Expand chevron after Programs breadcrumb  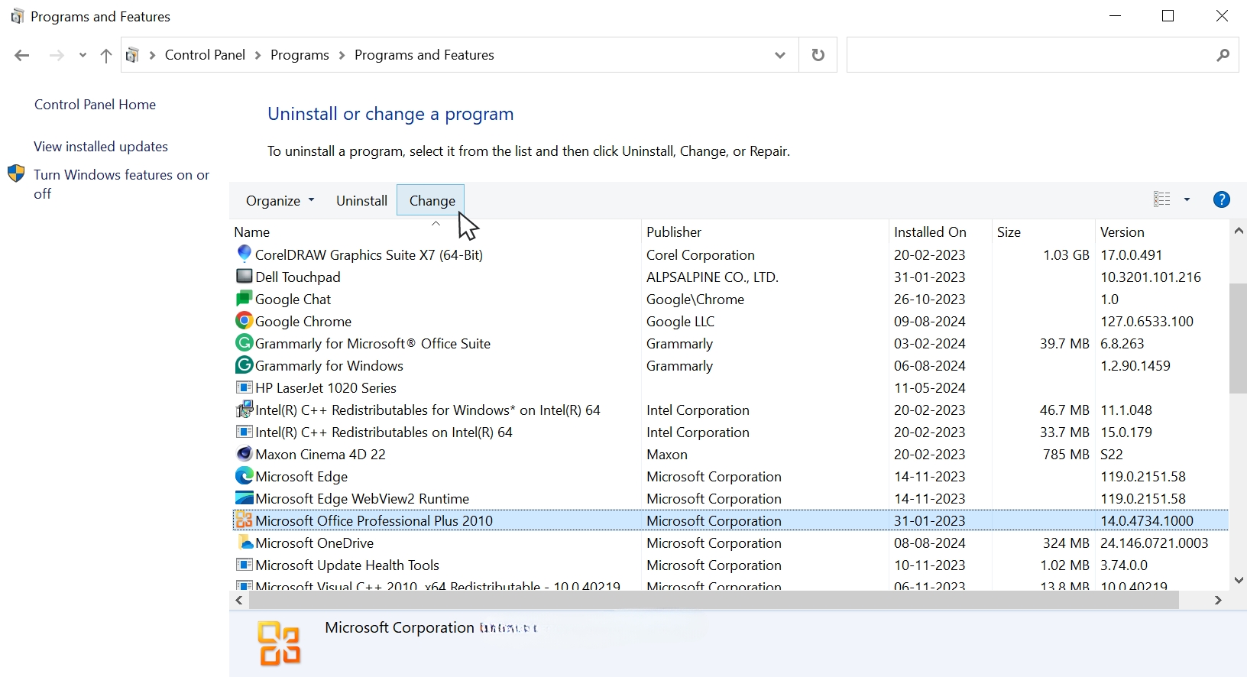[x=342, y=55]
